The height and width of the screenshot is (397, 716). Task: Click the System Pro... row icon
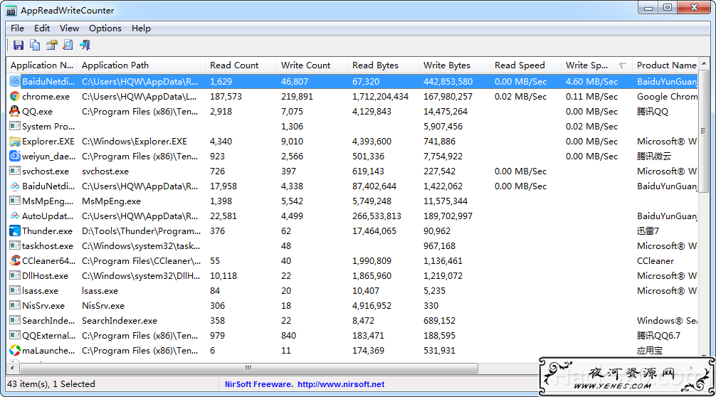15,127
